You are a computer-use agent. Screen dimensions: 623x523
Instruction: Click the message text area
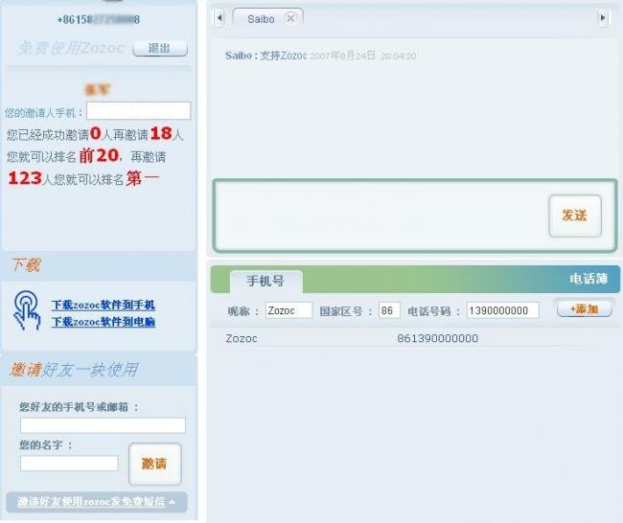pos(381,216)
